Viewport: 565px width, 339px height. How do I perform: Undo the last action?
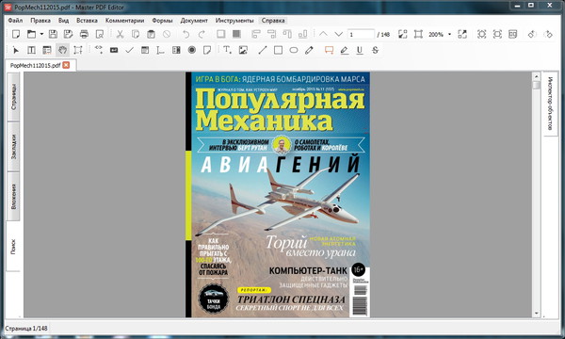point(186,34)
